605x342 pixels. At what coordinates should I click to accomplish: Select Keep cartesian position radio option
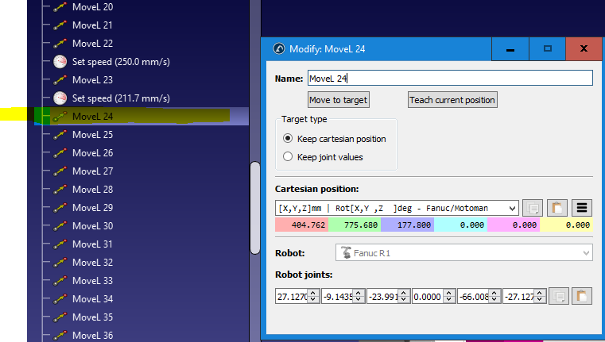tap(288, 139)
